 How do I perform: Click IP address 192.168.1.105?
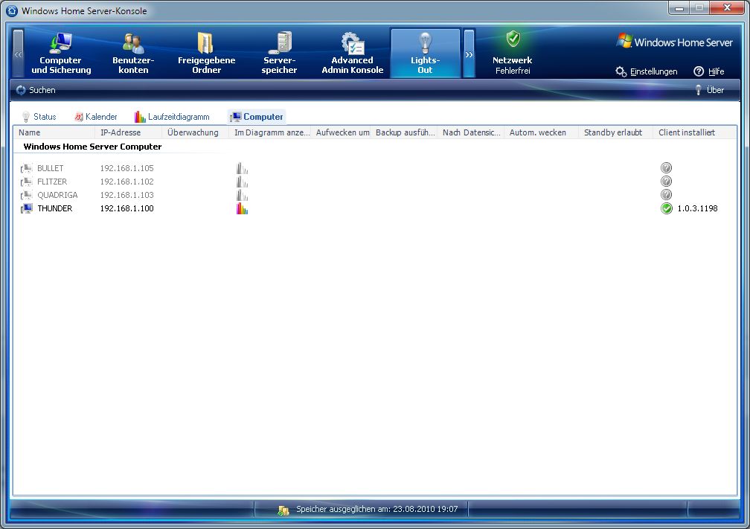[x=126, y=168]
